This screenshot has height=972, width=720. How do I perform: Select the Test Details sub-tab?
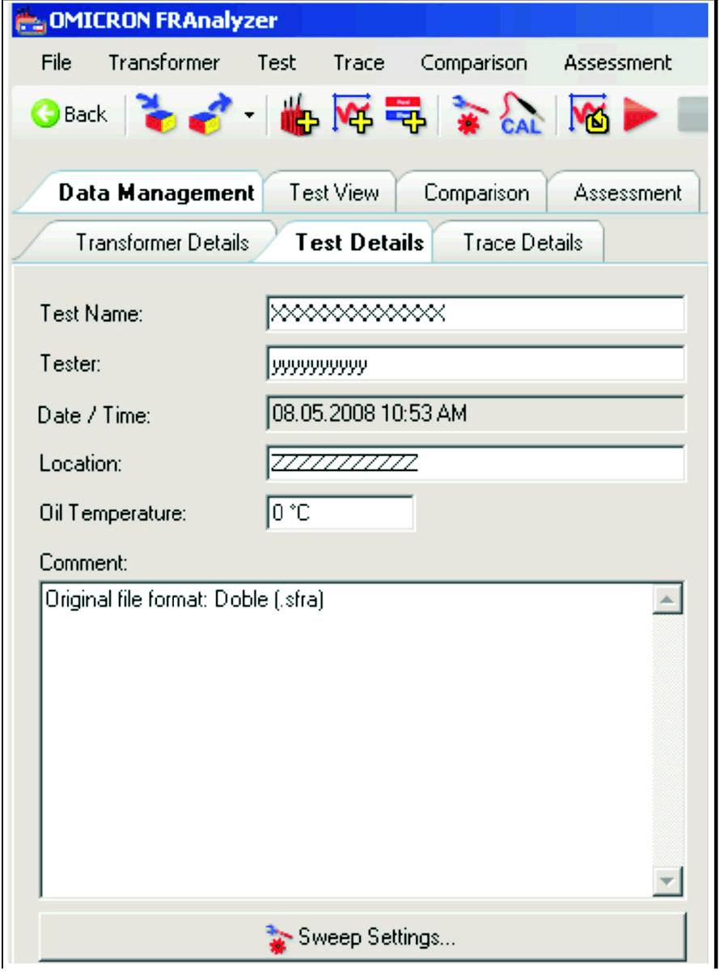click(354, 242)
